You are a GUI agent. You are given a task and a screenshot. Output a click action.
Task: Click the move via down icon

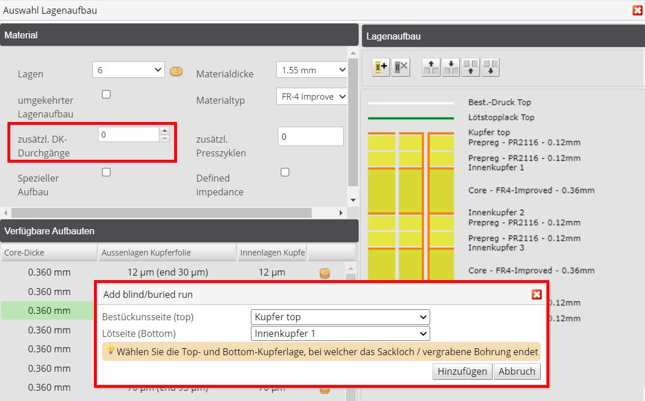[x=450, y=67]
